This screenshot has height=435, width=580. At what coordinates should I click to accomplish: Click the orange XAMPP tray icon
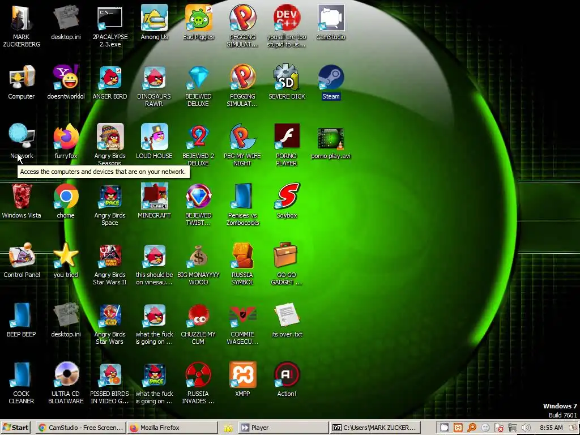click(458, 428)
